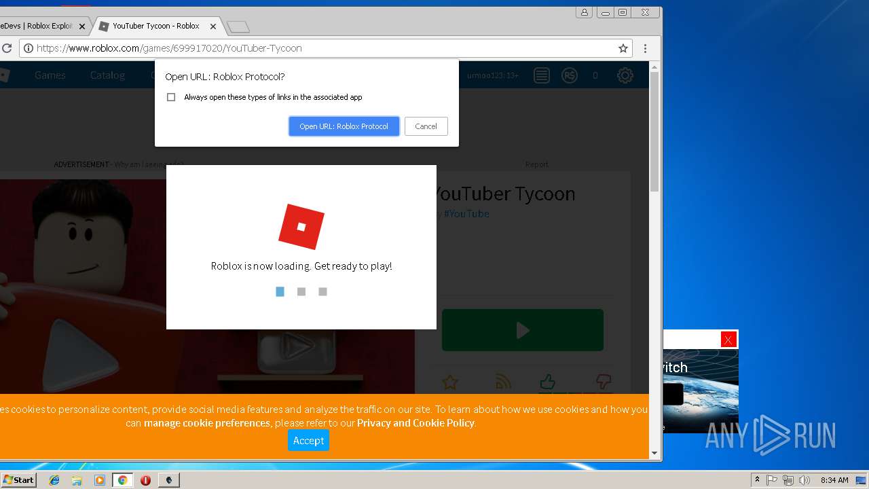This screenshot has width=869, height=489.
Task: Open the Roblox notifications feed icon
Action: tap(541, 75)
